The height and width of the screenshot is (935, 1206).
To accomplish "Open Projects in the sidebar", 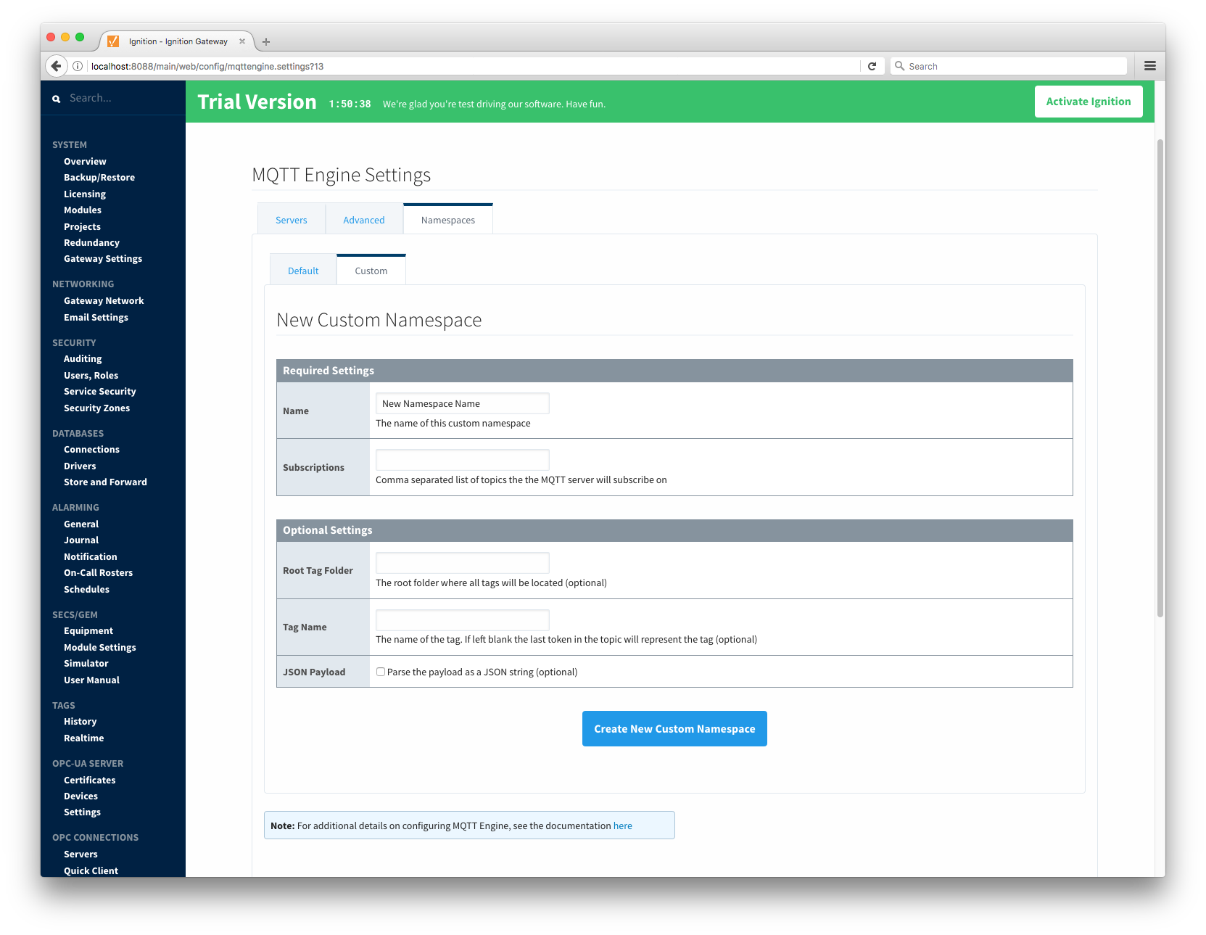I will click(82, 226).
